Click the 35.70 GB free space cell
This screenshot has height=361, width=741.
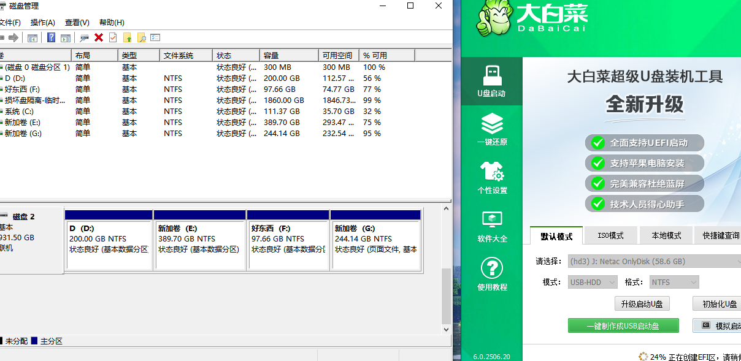point(339,111)
